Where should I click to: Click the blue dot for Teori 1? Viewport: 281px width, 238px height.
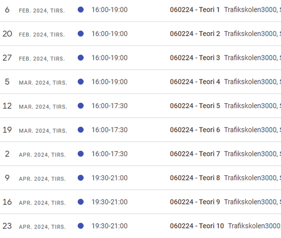[80, 9]
